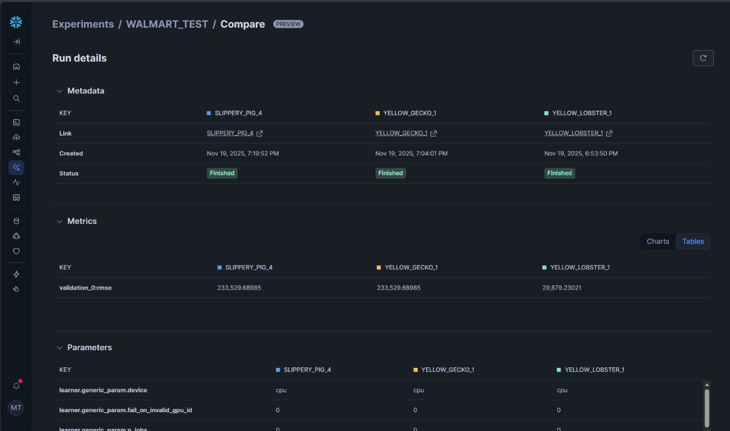730x431 pixels.
Task: Click green color swatch of YELLOW_LOBSTER_1 in Parameters
Action: coord(559,370)
